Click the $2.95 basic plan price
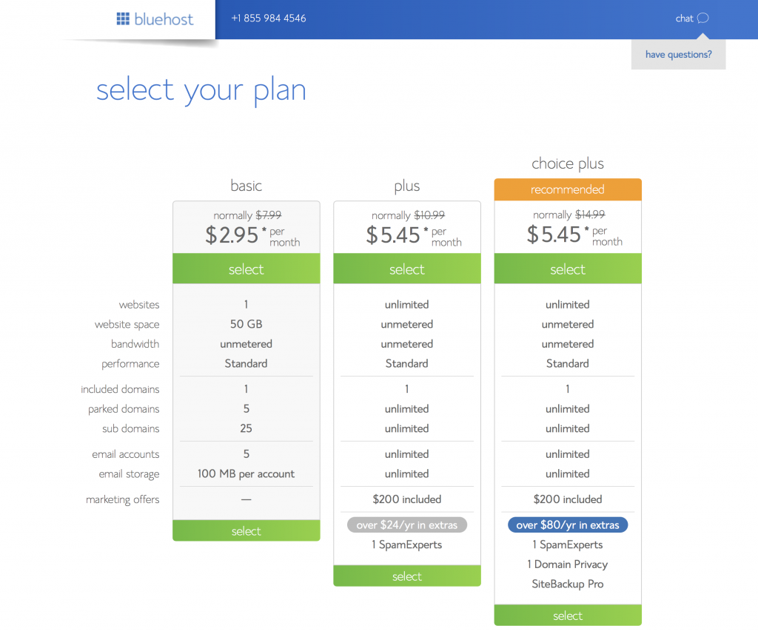 [x=232, y=235]
